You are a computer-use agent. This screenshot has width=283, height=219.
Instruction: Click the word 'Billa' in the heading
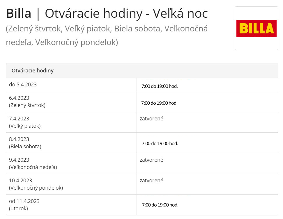18,14
